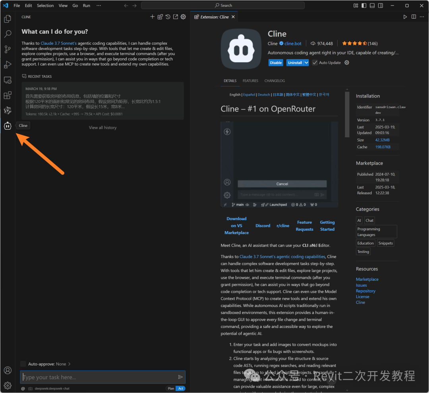Start a new Cline task with plus icon
This screenshot has height=393, width=429.
point(153,17)
